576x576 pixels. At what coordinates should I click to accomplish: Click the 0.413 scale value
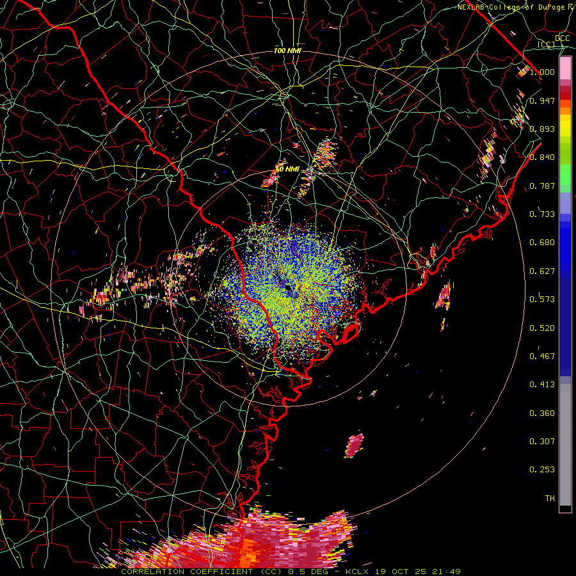542,385
